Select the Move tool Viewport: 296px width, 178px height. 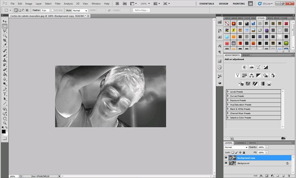tap(5, 22)
